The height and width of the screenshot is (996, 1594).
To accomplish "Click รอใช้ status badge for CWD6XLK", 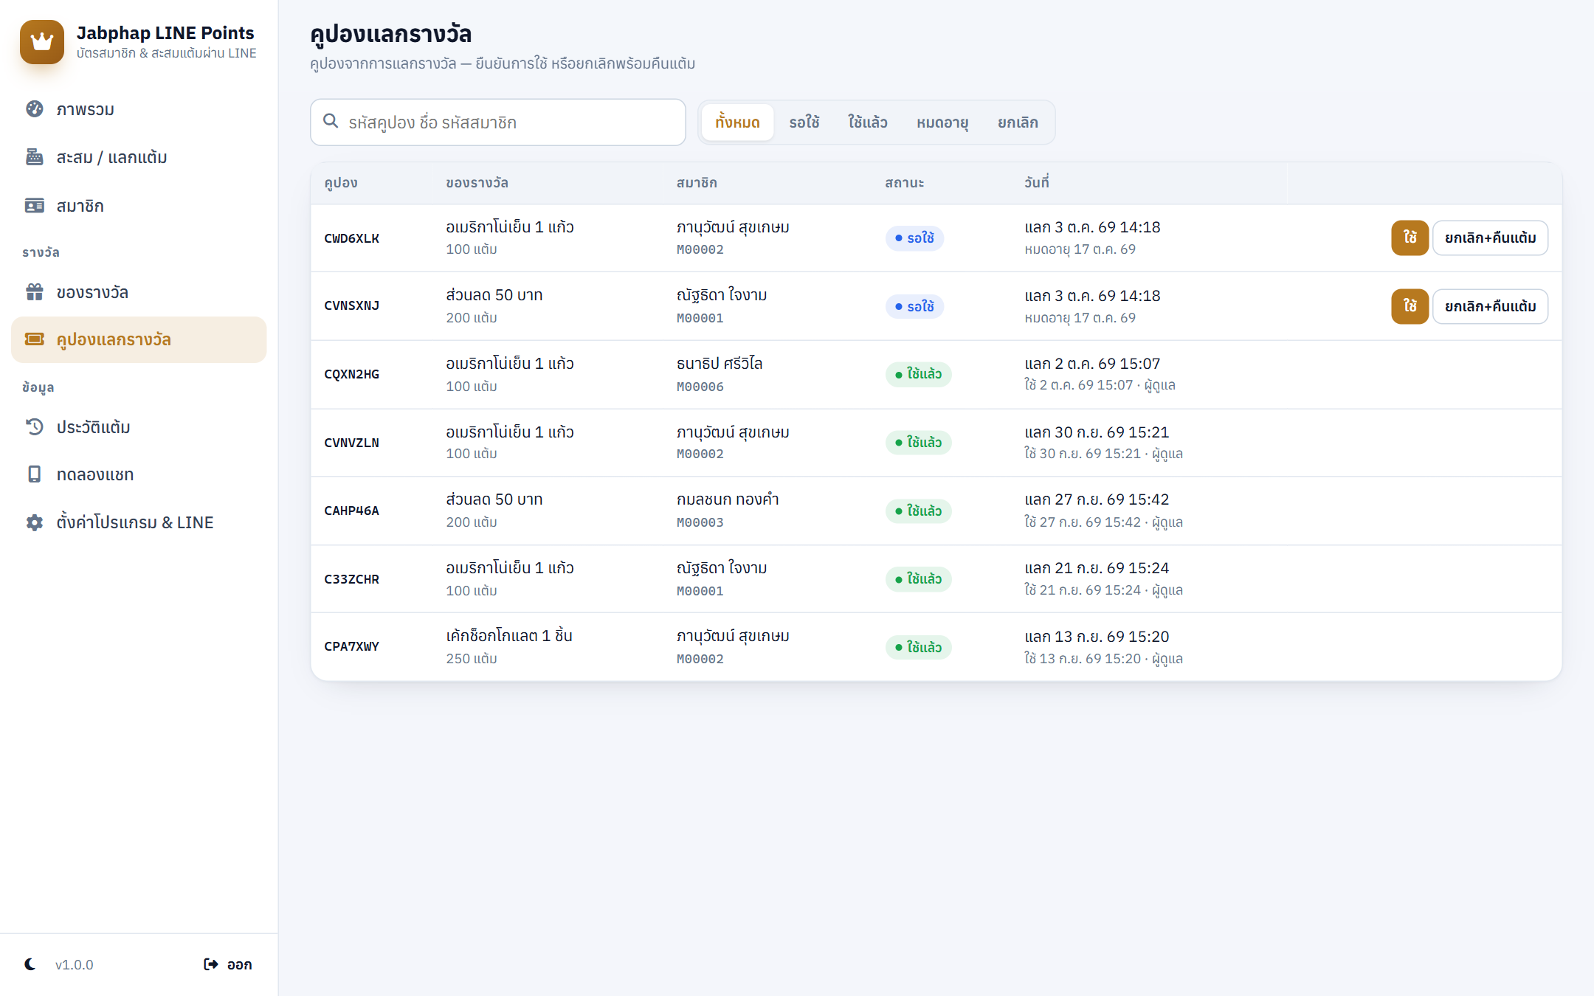I will coord(914,238).
